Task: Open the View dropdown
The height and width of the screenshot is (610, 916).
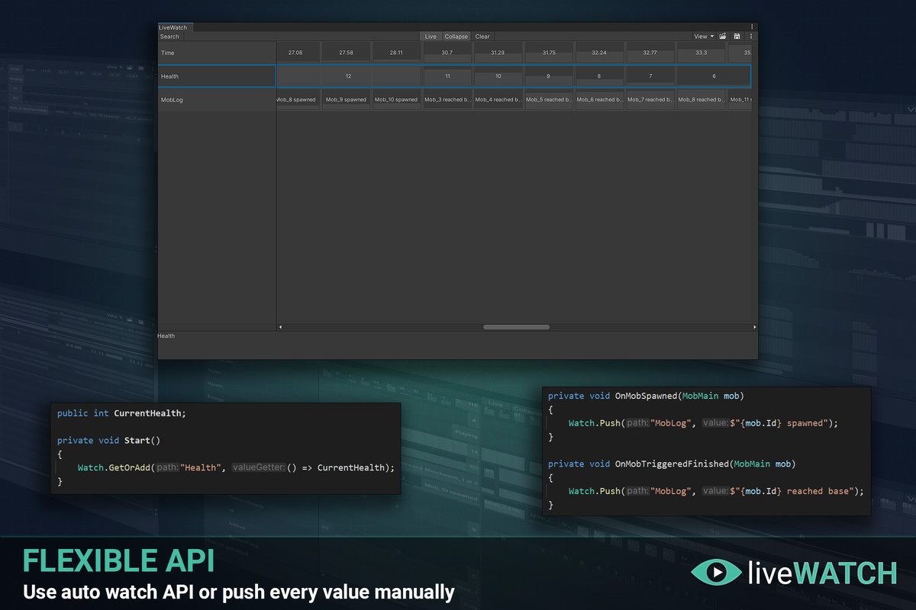Action: 703,37
